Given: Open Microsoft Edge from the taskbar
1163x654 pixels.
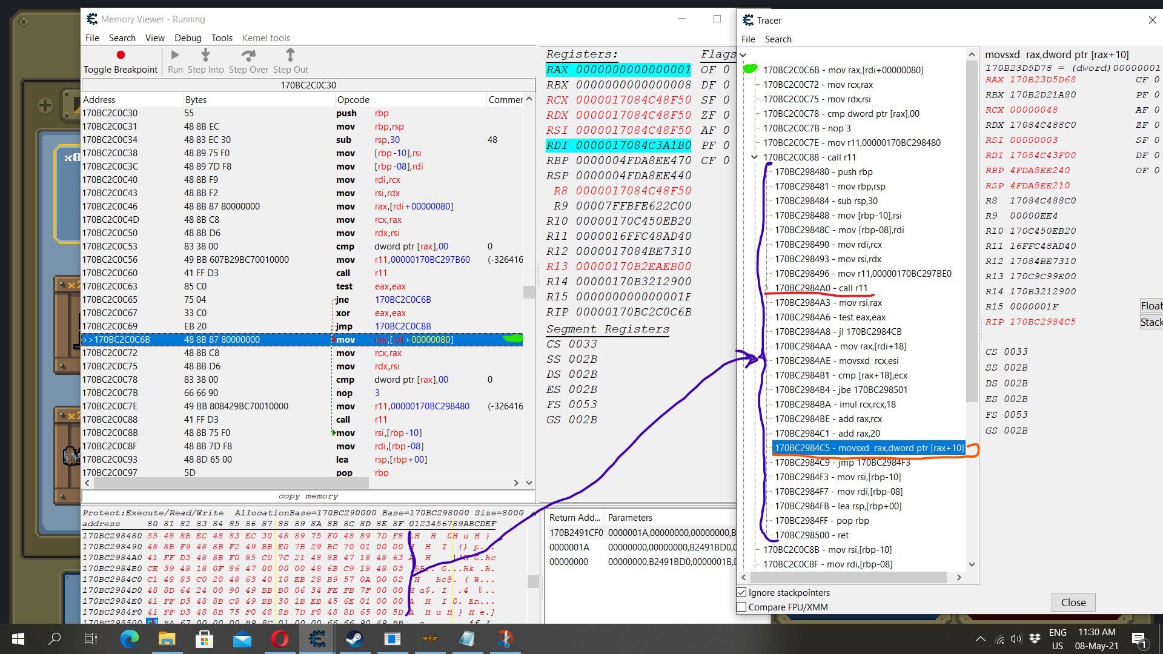Looking at the screenshot, I should 129,638.
